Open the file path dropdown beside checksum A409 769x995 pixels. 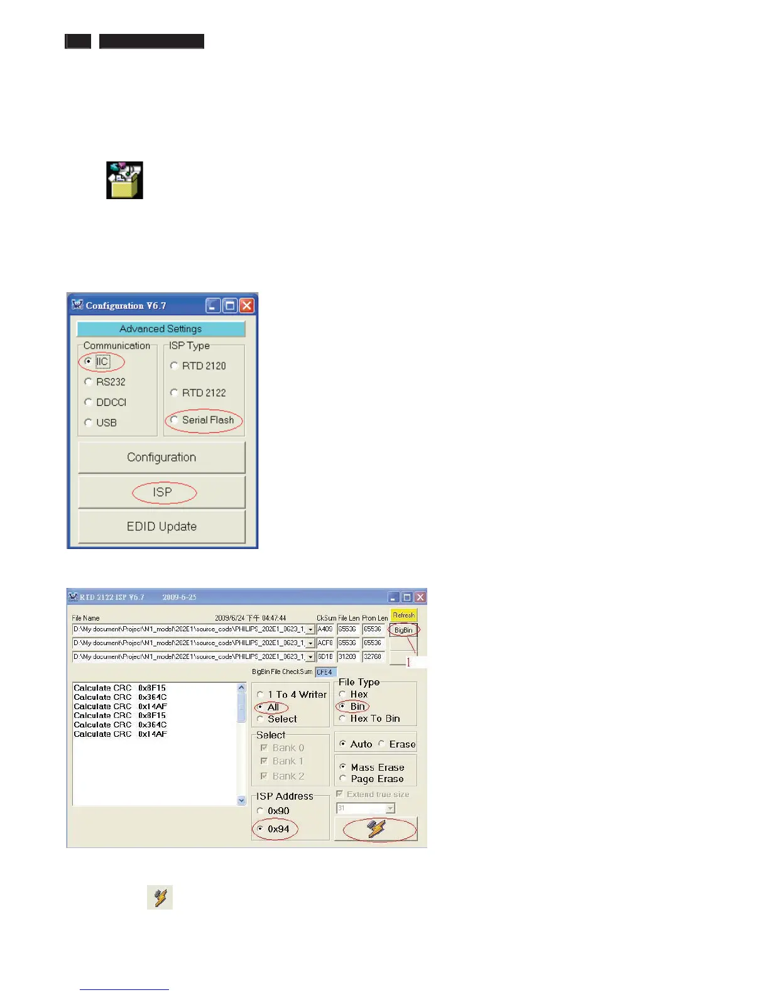[310, 629]
